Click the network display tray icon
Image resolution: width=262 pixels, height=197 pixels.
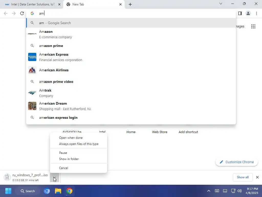pos(233,191)
